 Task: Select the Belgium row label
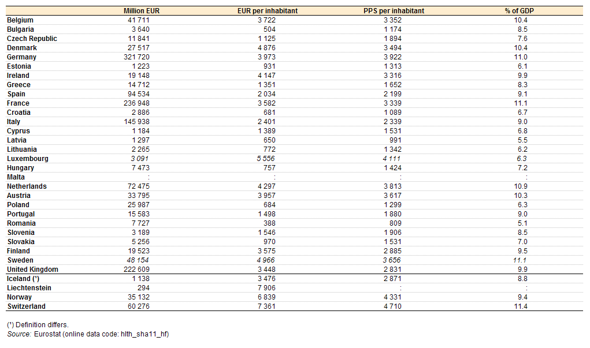pos(20,20)
